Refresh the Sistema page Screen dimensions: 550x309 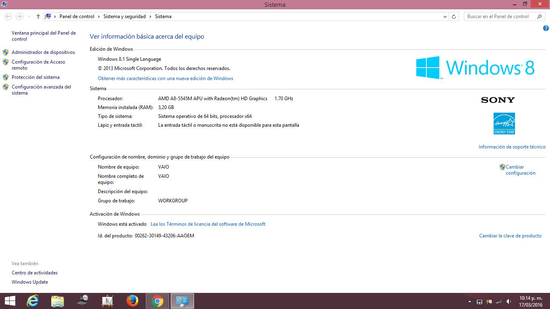pyautogui.click(x=454, y=16)
